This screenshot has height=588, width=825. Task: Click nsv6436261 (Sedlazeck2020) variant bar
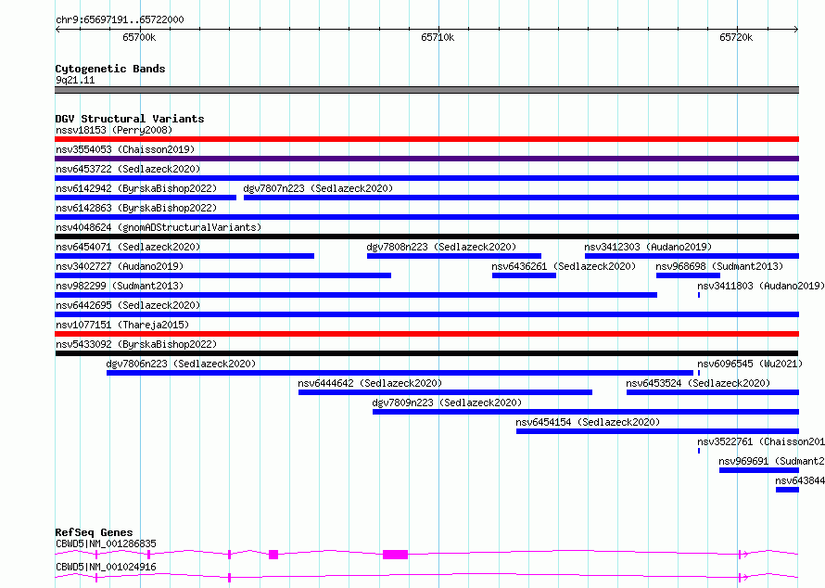tap(524, 275)
